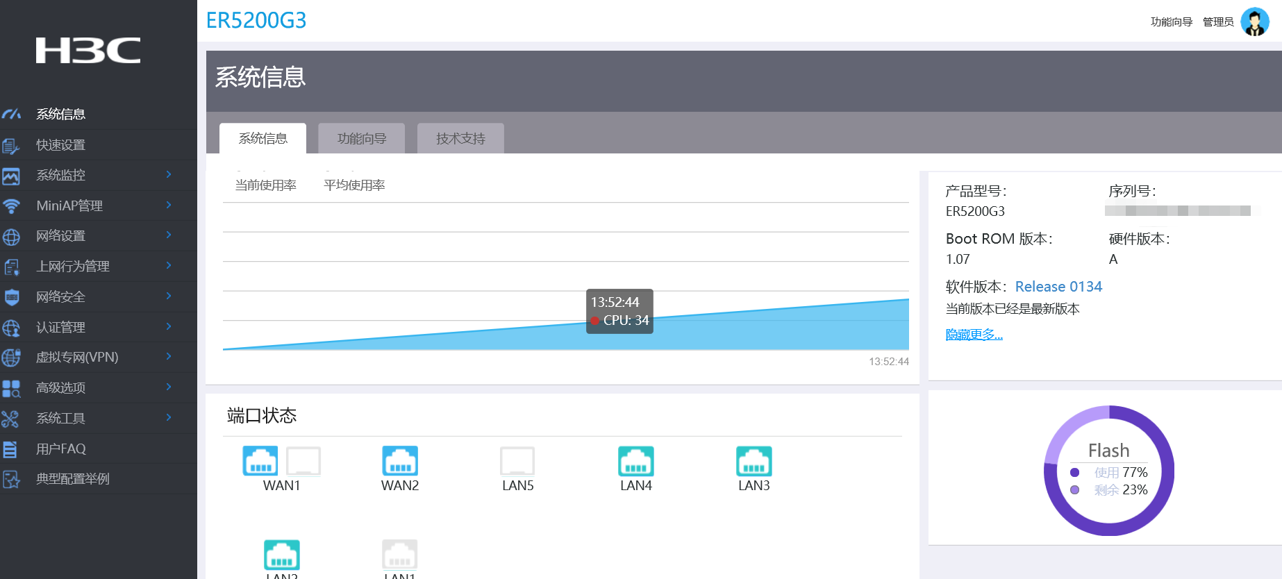1282x579 pixels.
Task: Click the blurred serial number value
Action: pos(1178,210)
